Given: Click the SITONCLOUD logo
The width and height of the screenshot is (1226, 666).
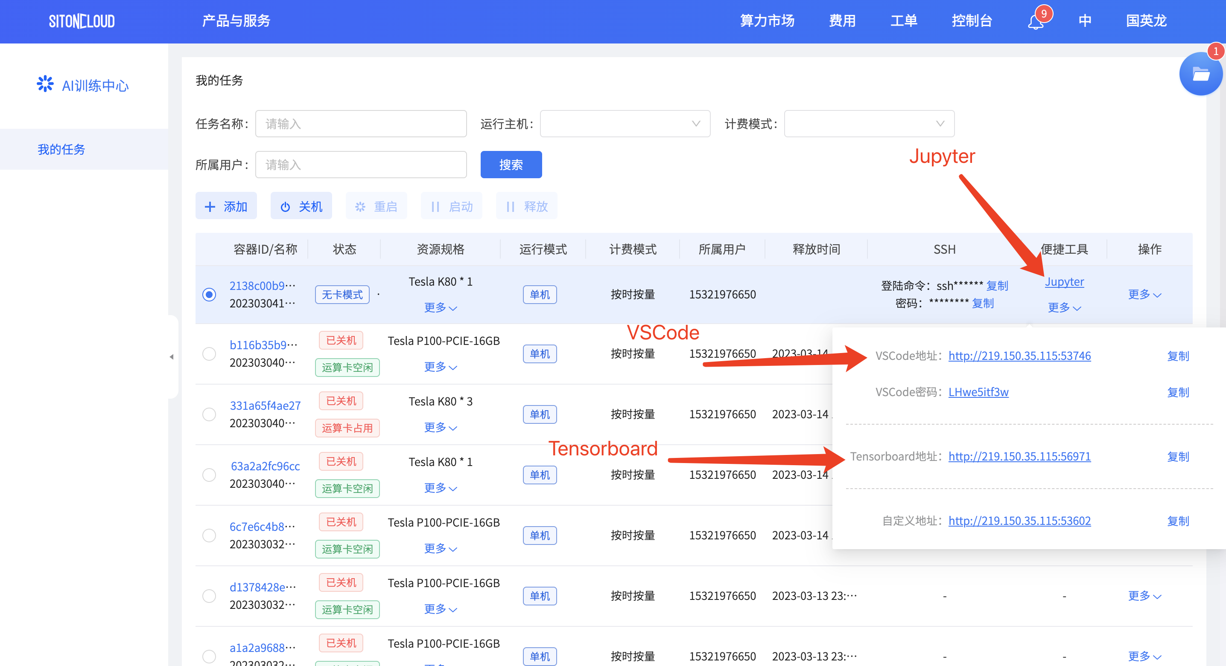Looking at the screenshot, I should point(82,21).
